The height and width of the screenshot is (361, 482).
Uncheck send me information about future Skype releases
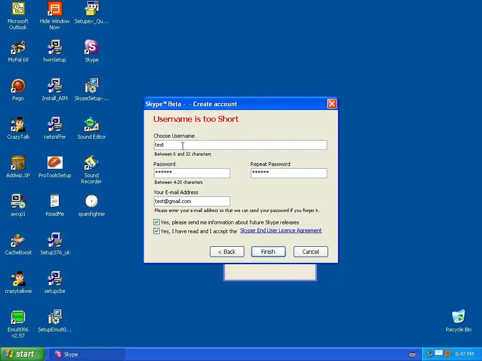click(x=156, y=222)
